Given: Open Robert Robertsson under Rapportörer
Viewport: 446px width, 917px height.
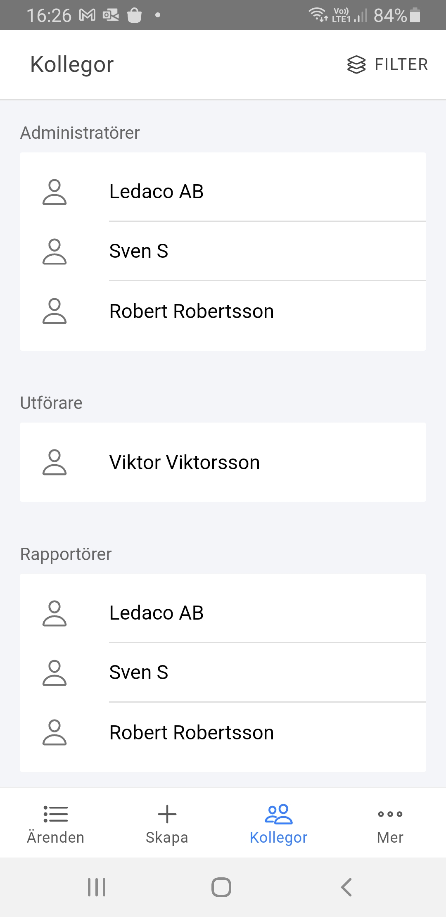Looking at the screenshot, I should (x=192, y=732).
